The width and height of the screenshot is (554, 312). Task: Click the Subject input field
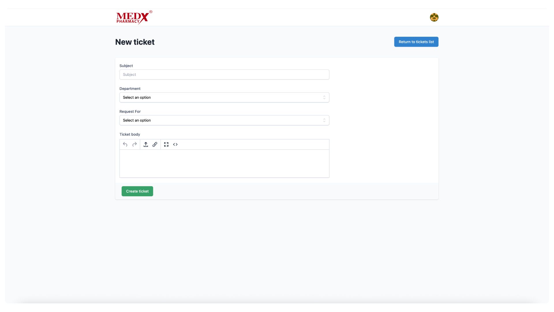(x=224, y=75)
